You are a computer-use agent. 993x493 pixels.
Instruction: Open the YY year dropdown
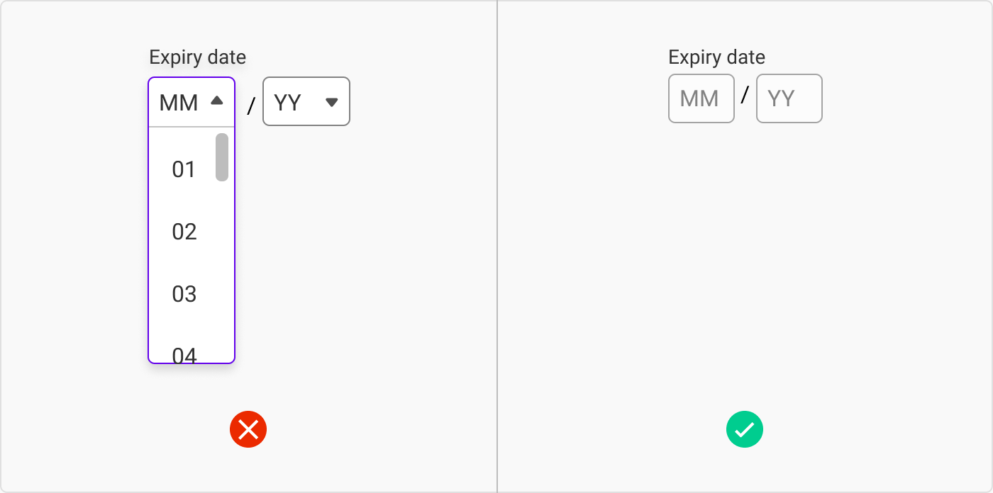306,102
